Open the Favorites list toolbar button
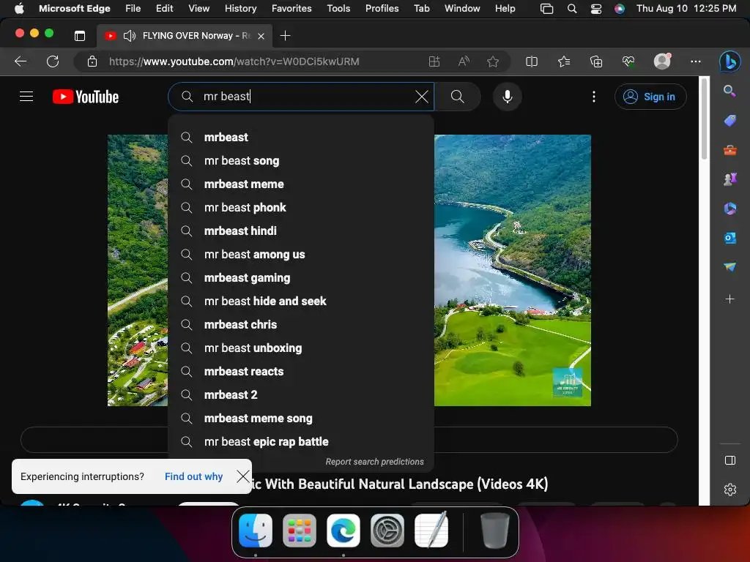The width and height of the screenshot is (750, 562). pyautogui.click(x=564, y=61)
